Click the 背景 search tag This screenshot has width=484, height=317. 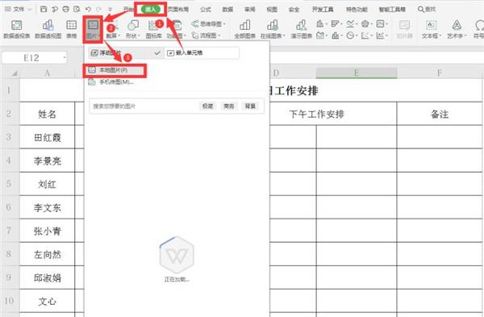click(x=250, y=106)
